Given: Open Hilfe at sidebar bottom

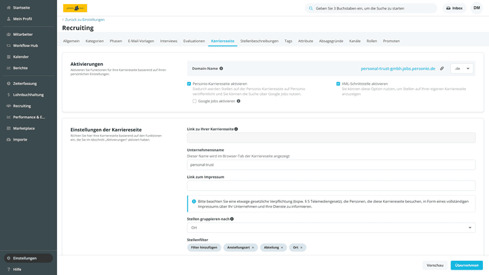Looking at the screenshot, I should pyautogui.click(x=17, y=269).
